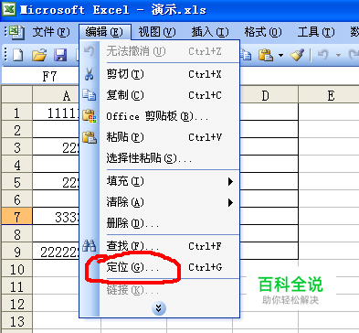359x333 pixels.
Task: Open the Paste options dropdown arrow
Action: pos(280,55)
